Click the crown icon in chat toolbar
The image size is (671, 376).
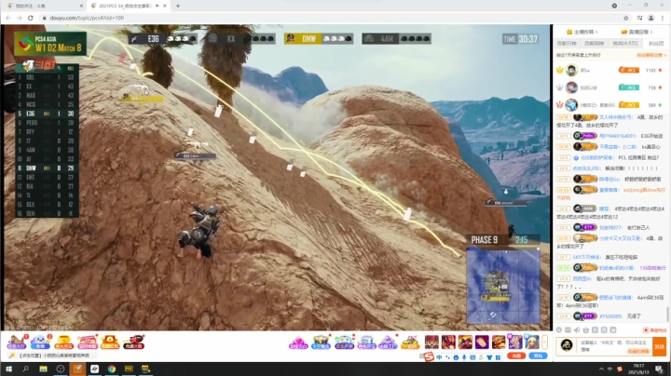pyautogui.click(x=586, y=329)
